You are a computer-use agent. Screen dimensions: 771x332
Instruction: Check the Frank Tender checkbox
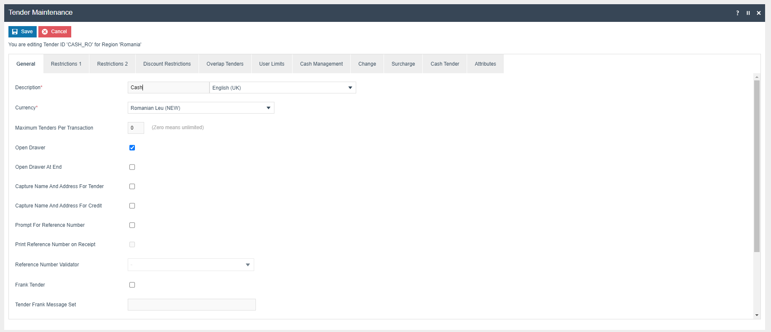coord(132,285)
